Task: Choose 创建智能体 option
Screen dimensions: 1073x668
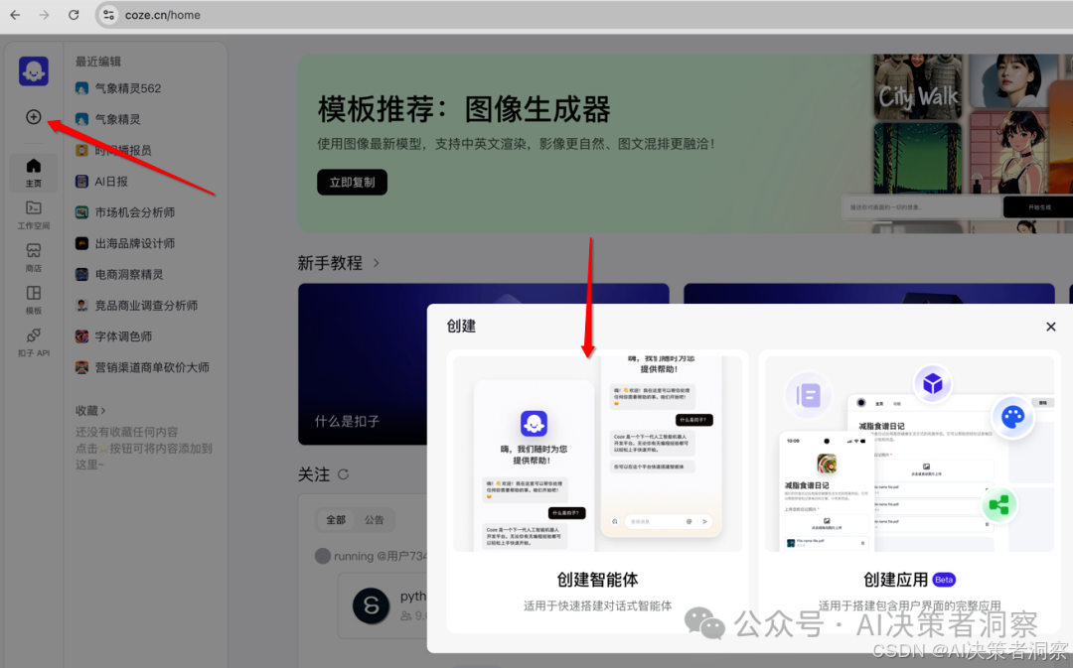Action: tap(597, 492)
